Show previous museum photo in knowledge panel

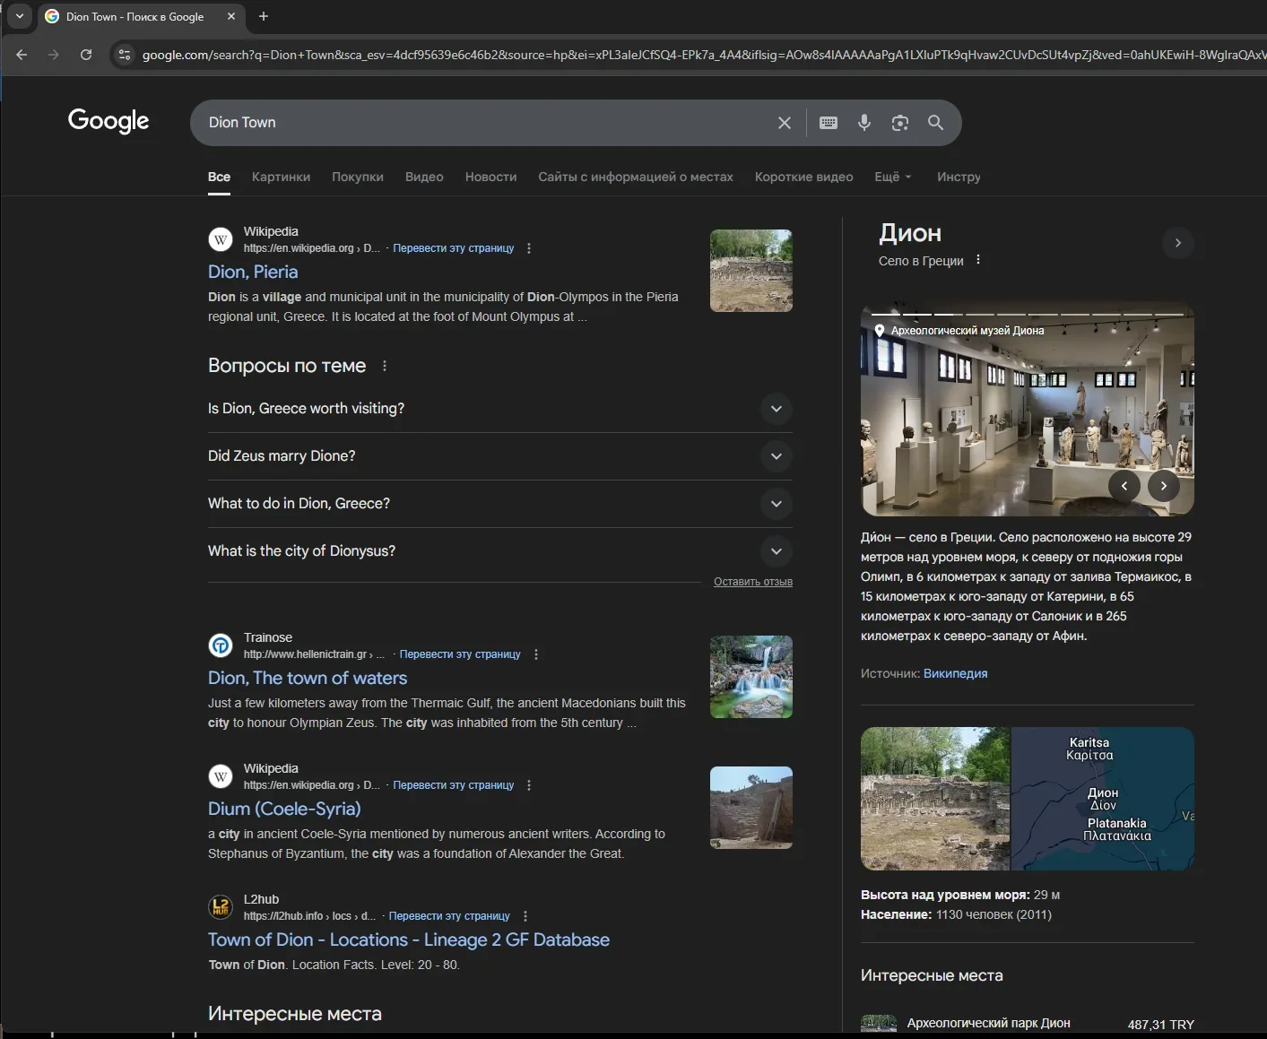pyautogui.click(x=1124, y=486)
